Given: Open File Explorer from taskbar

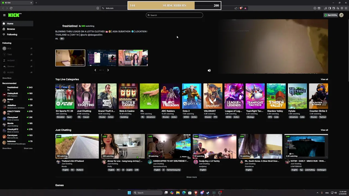Looking at the screenshot, I should 178,193.
